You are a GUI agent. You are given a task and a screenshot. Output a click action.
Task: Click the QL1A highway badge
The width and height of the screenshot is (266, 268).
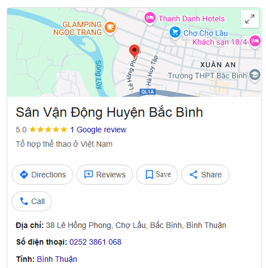point(147,92)
